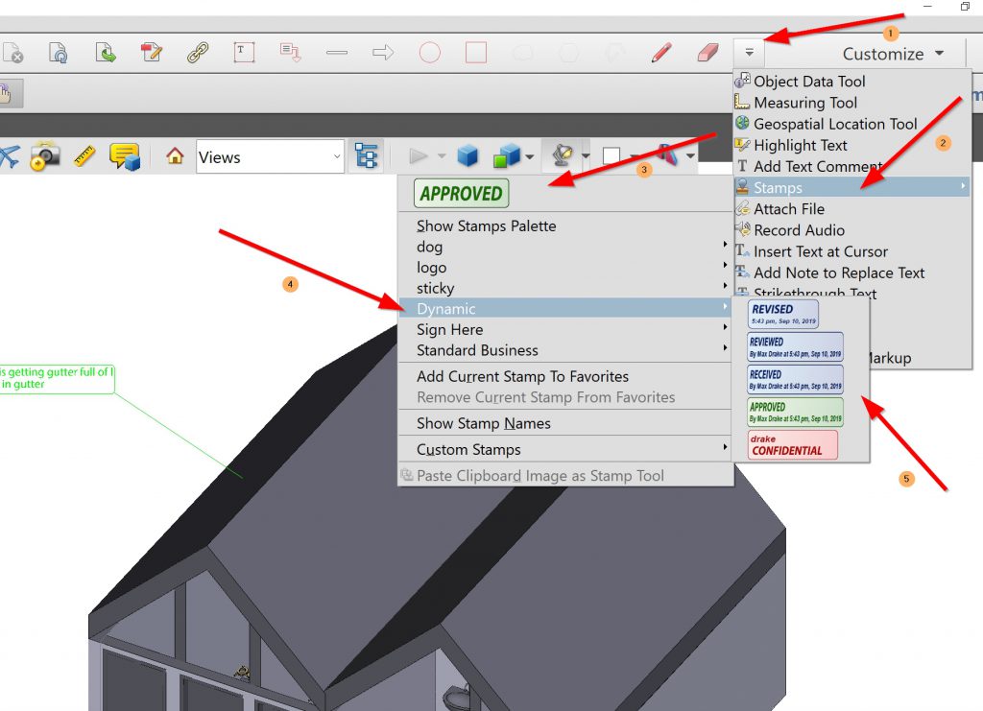Select the 3D measurement ruler tool

pyautogui.click(x=84, y=157)
